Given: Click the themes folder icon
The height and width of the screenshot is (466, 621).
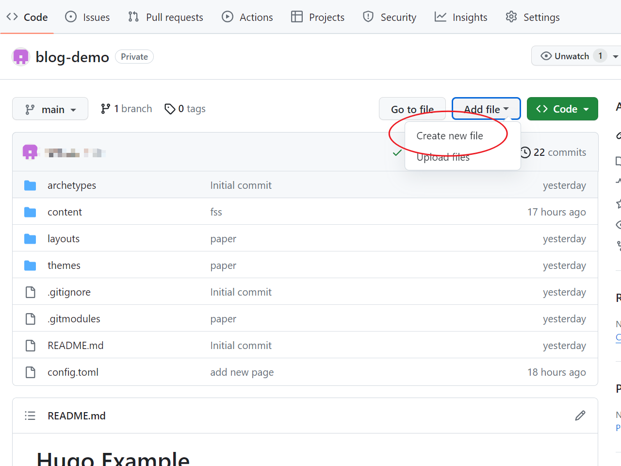Looking at the screenshot, I should coord(30,266).
